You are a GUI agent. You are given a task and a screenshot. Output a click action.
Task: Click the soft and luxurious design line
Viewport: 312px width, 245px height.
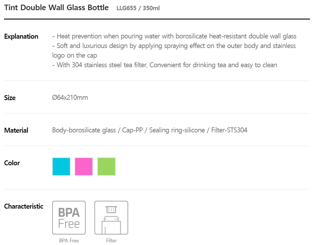[174, 46]
